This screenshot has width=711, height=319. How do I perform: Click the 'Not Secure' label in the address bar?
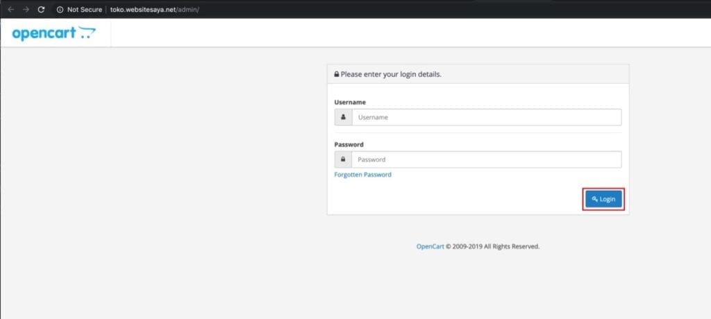pyautogui.click(x=84, y=10)
